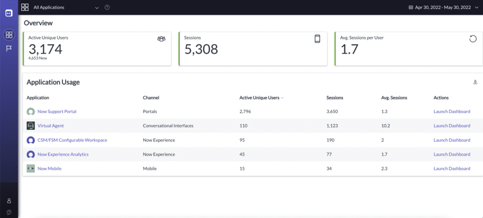The width and height of the screenshot is (483, 218).
Task: Sort by Active Unique Users column arrow
Action: (282, 98)
